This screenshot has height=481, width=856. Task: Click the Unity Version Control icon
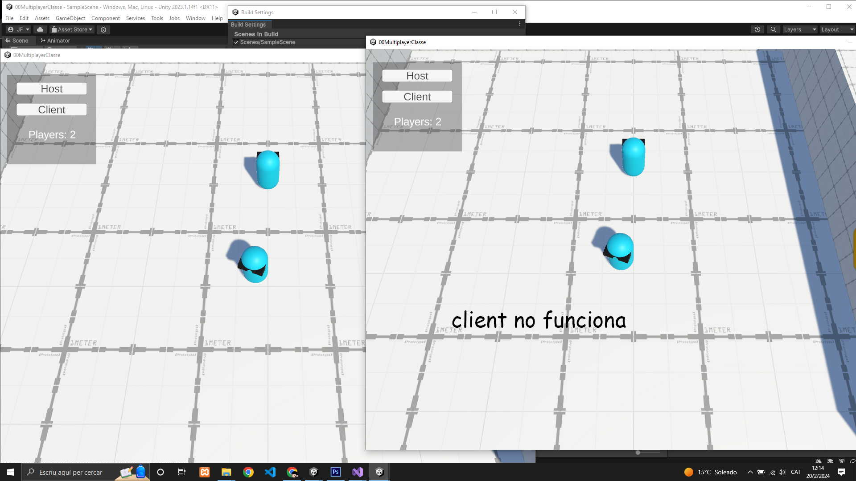click(x=103, y=29)
